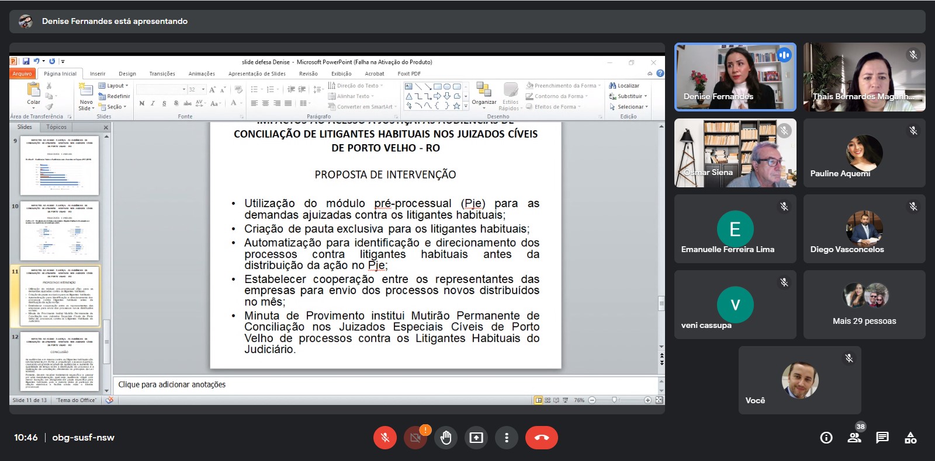The width and height of the screenshot is (935, 461).
Task: Unmute the microphone in call controls
Action: [385, 438]
